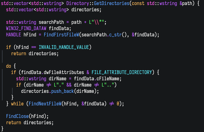Screen dimensions: 204x132
Task: Click the final 'return' keyword
Action: (x=14, y=122)
